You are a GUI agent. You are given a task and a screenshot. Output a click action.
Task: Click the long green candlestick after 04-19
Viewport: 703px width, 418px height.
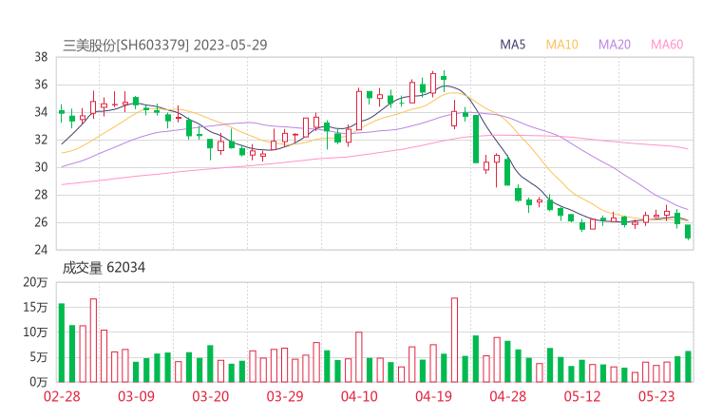pyautogui.click(x=476, y=139)
